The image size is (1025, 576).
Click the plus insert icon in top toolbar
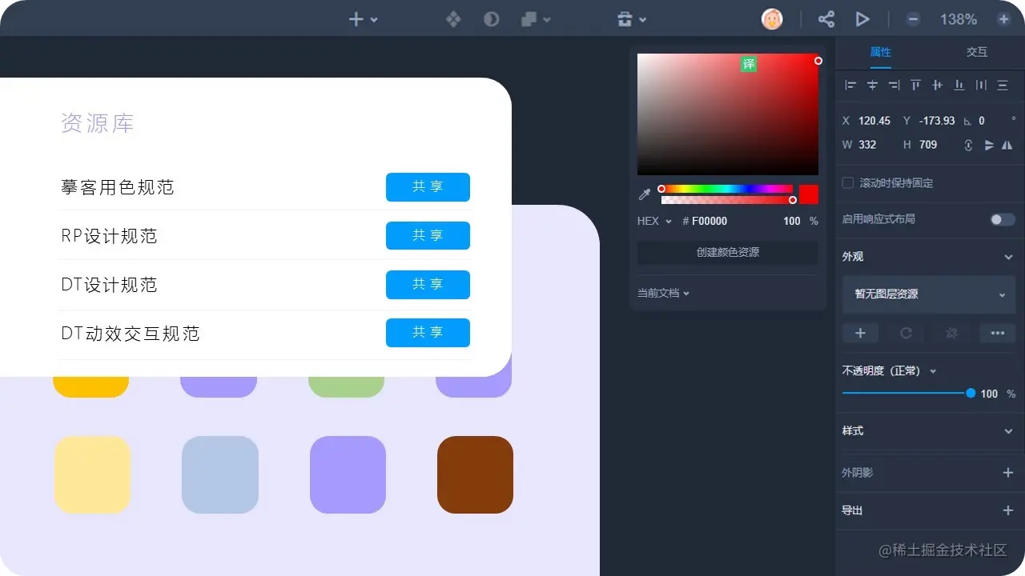coord(356,19)
